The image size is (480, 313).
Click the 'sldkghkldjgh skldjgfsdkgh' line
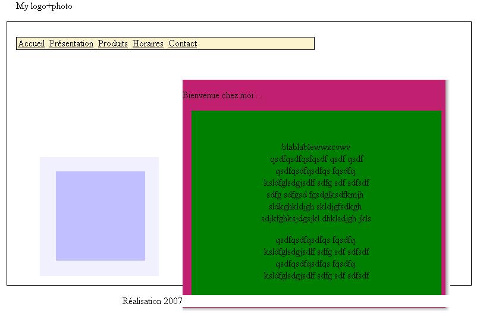tap(315, 206)
